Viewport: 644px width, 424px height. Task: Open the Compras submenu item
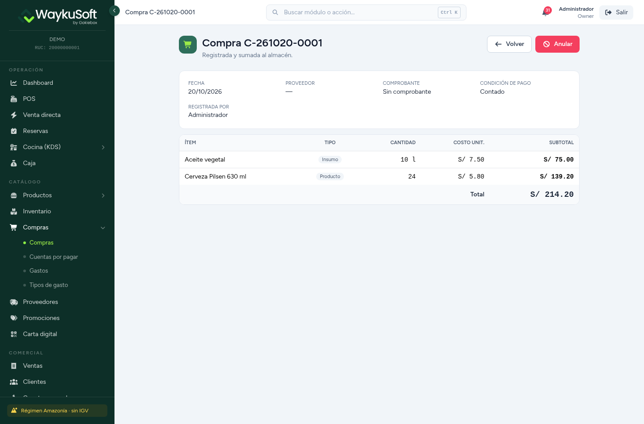(42, 243)
